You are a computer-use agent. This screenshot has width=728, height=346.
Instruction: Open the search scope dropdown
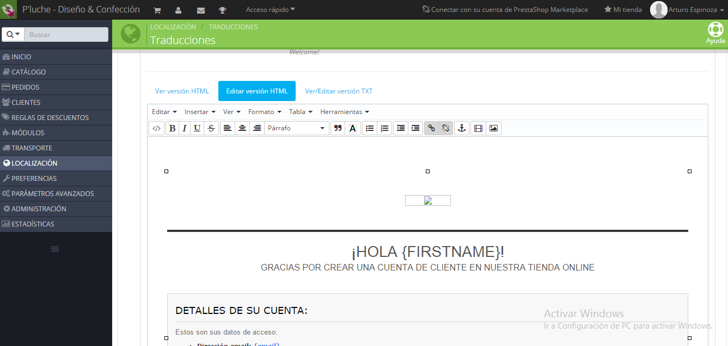coord(13,34)
